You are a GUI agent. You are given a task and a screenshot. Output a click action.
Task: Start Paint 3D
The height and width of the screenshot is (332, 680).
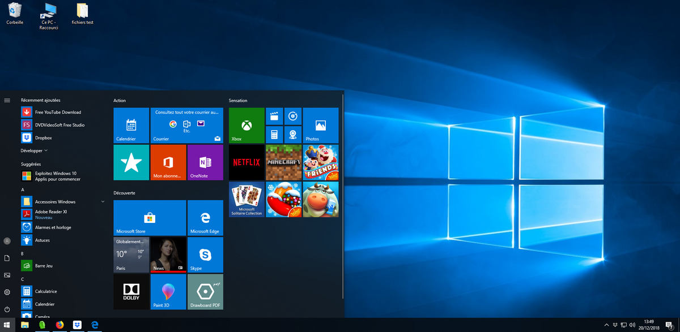(x=168, y=291)
